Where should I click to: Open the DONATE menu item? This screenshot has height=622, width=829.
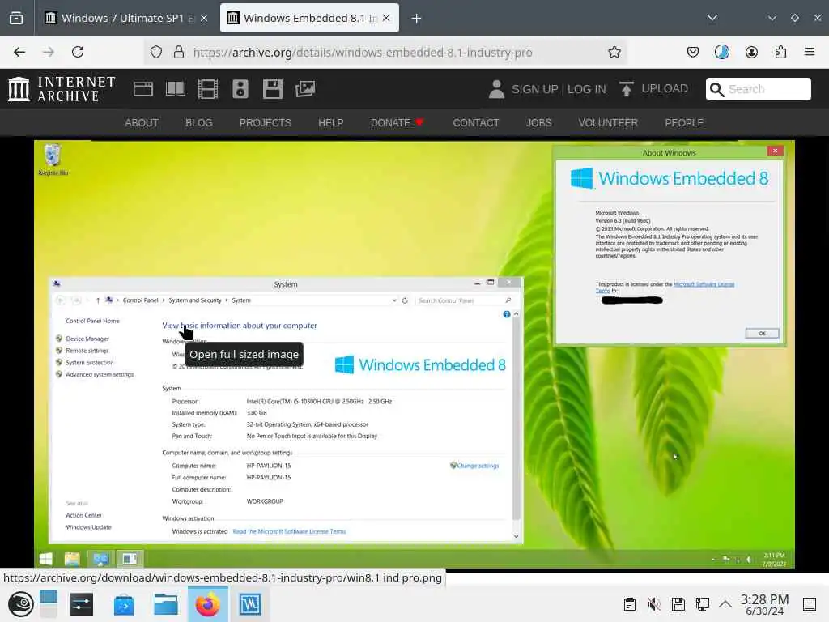click(x=397, y=123)
